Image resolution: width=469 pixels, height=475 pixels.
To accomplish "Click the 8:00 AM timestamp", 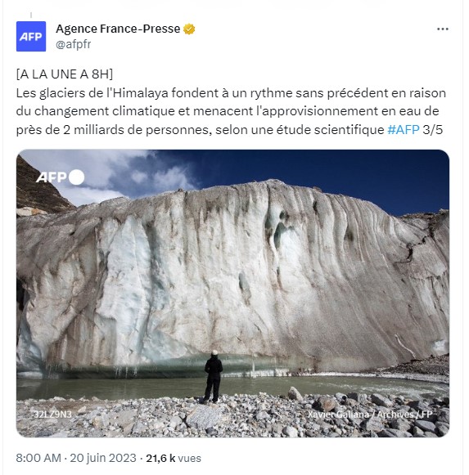I will pyautogui.click(x=38, y=458).
